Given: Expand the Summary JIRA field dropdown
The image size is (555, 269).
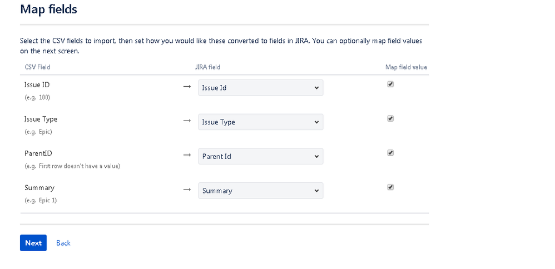Looking at the screenshot, I should [260, 191].
